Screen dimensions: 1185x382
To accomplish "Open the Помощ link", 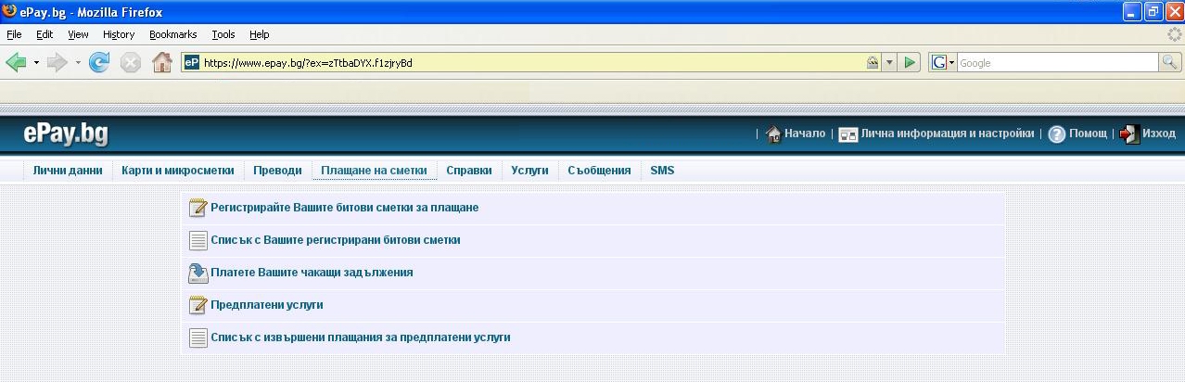I will [x=1089, y=134].
